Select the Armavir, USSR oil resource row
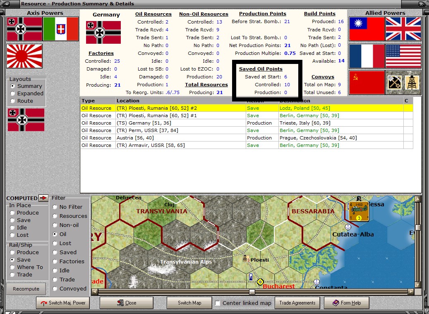 (x=247, y=145)
